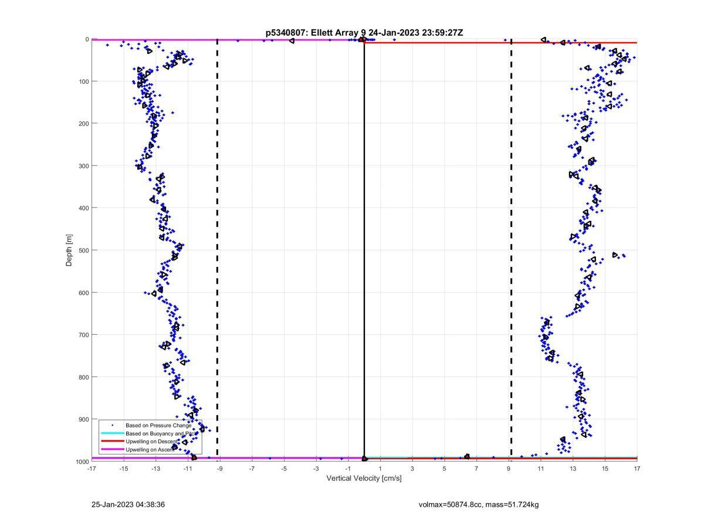Click the cyan line swatch in the legend
The image size is (704, 519).
[112, 433]
